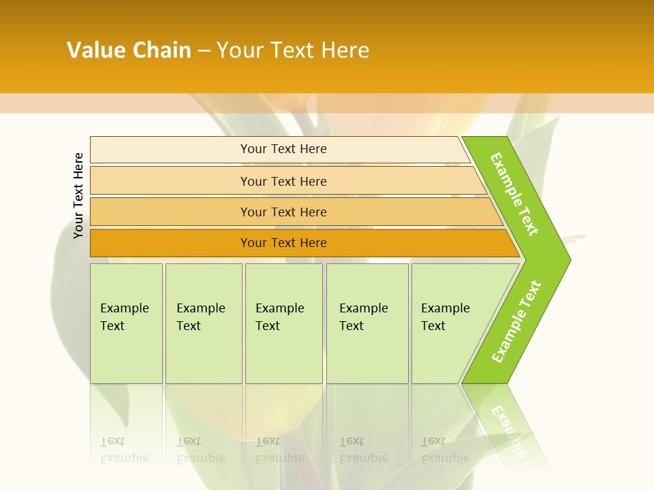Image resolution: width=654 pixels, height=490 pixels.
Task: Select the mirrored text beneath the first green box
Action: [125, 450]
